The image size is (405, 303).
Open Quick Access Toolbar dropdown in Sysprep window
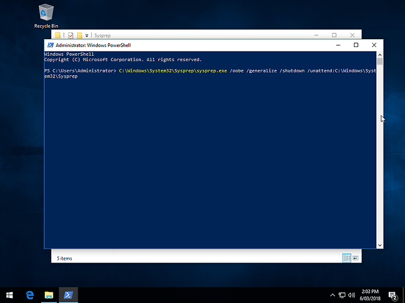tap(87, 35)
